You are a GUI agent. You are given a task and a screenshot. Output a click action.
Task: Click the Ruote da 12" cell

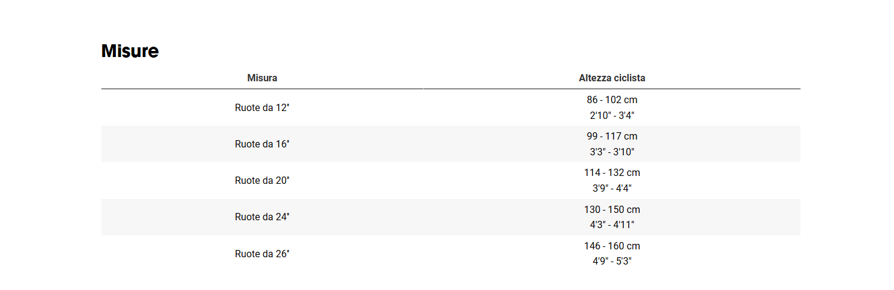point(262,107)
